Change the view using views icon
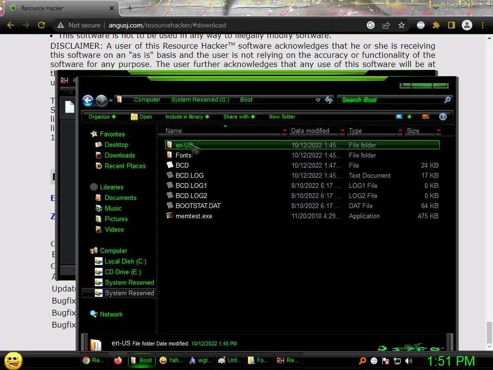493x370 pixels. pos(399,117)
